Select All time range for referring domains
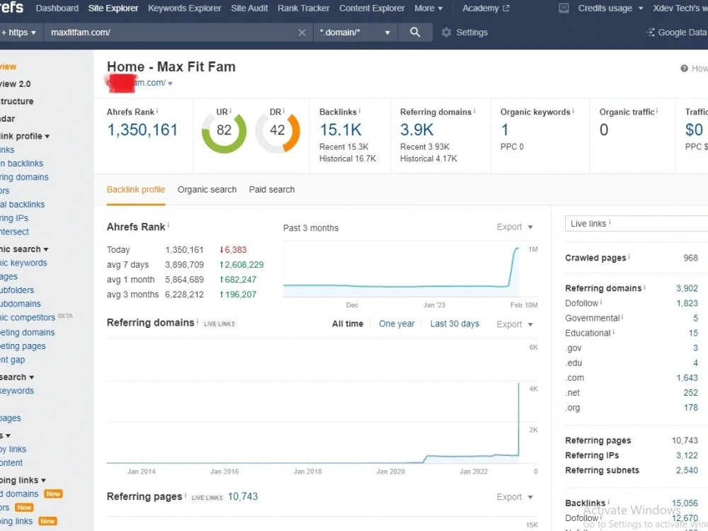 pyautogui.click(x=347, y=324)
